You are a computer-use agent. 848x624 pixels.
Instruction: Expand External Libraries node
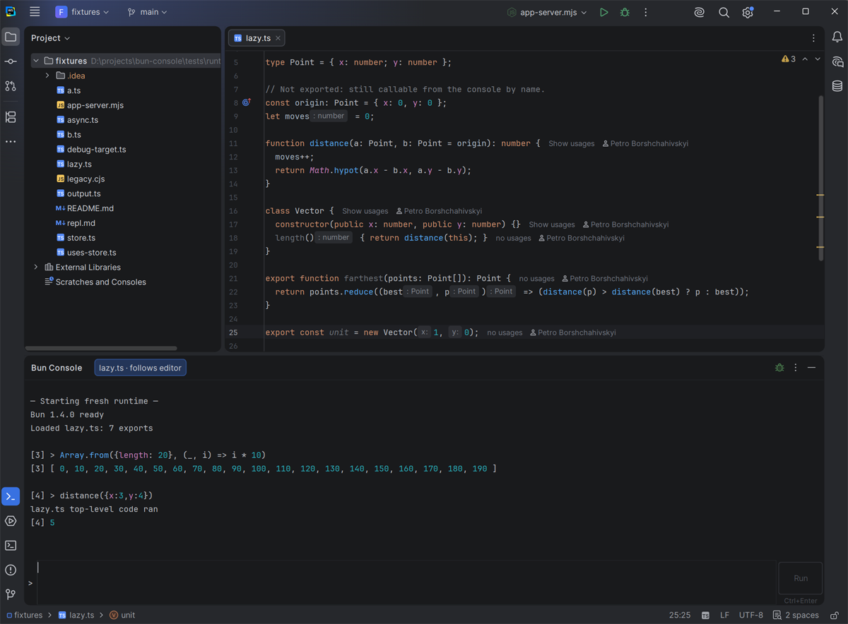click(x=36, y=267)
